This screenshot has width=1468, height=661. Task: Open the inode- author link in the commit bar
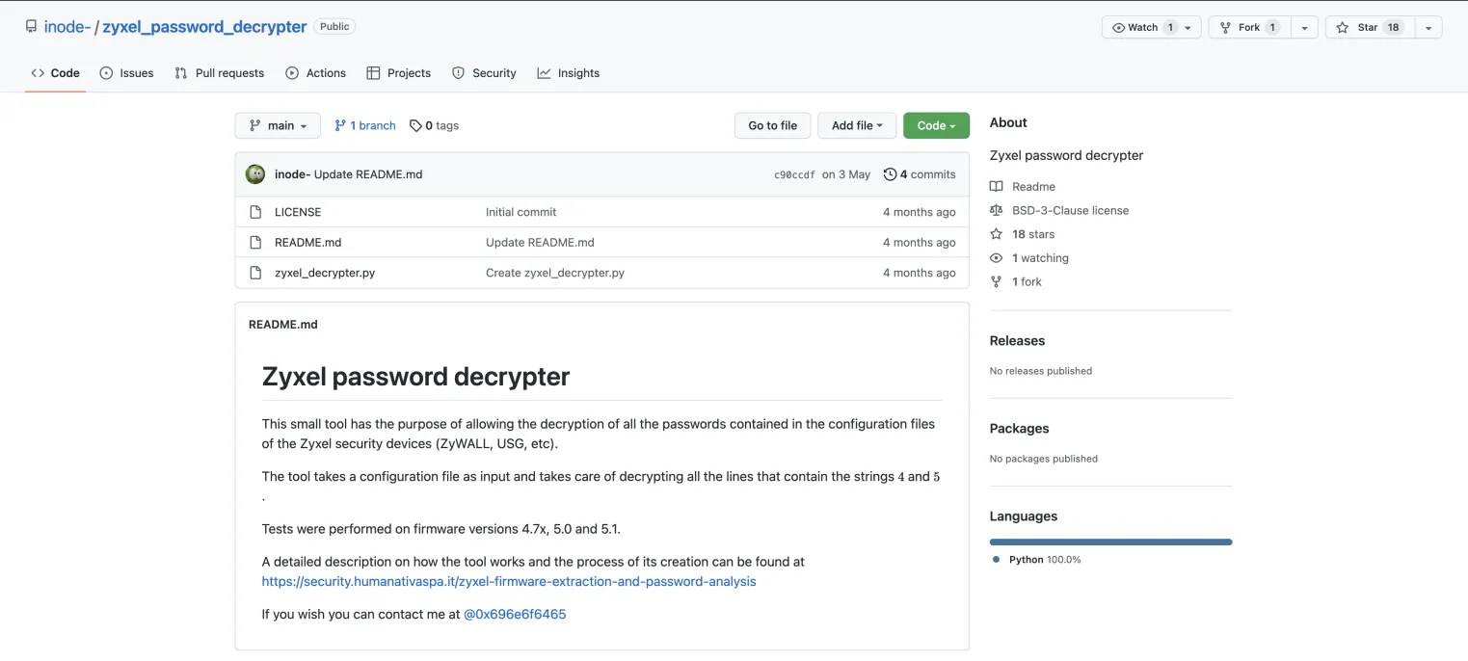292,174
